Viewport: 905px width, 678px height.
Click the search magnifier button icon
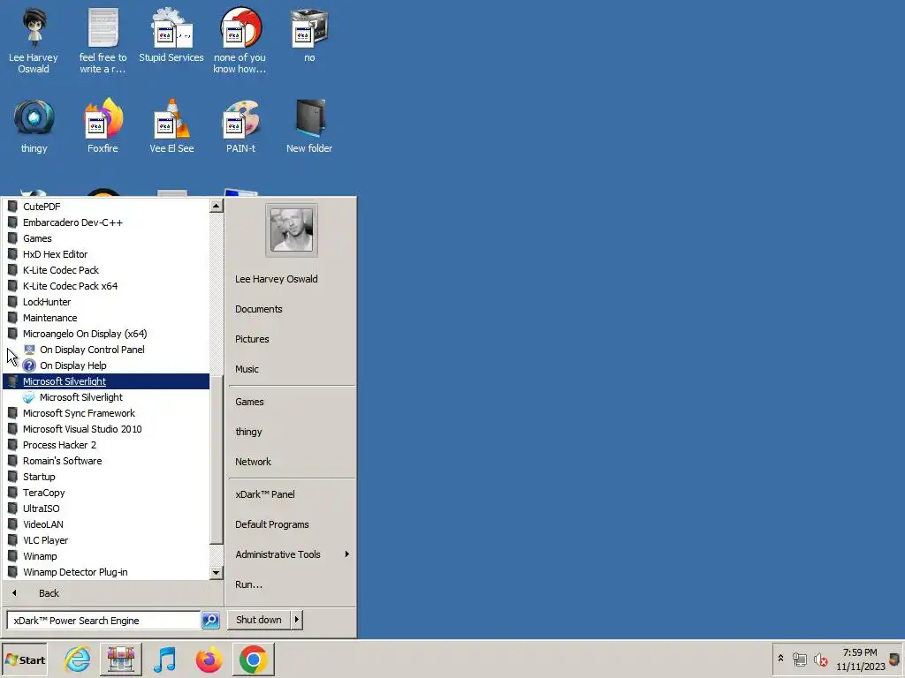210,621
